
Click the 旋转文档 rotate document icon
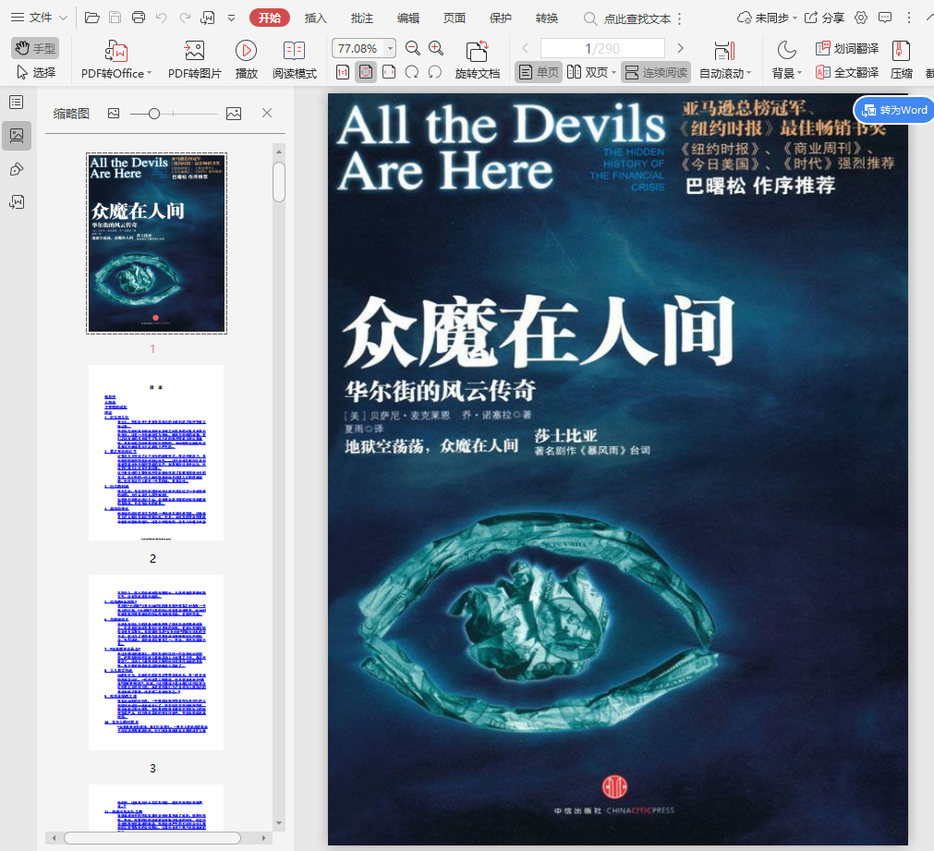[477, 51]
